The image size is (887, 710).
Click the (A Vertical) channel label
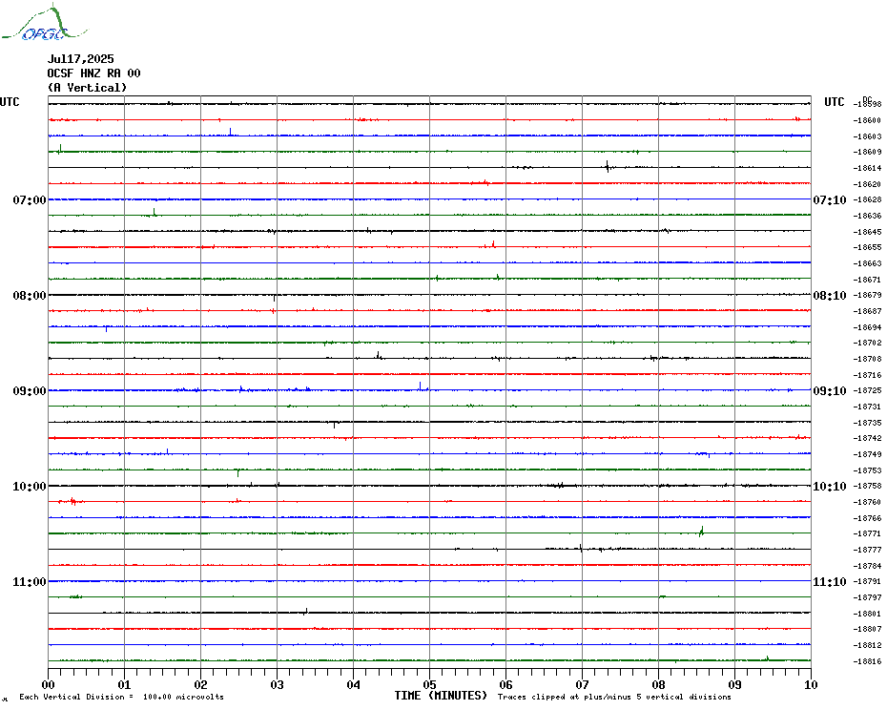click(x=87, y=88)
